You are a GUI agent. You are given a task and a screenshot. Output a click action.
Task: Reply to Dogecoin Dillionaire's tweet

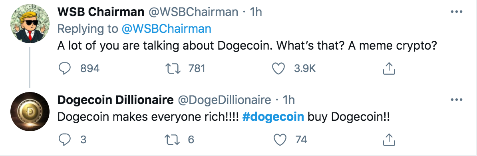[64, 140]
